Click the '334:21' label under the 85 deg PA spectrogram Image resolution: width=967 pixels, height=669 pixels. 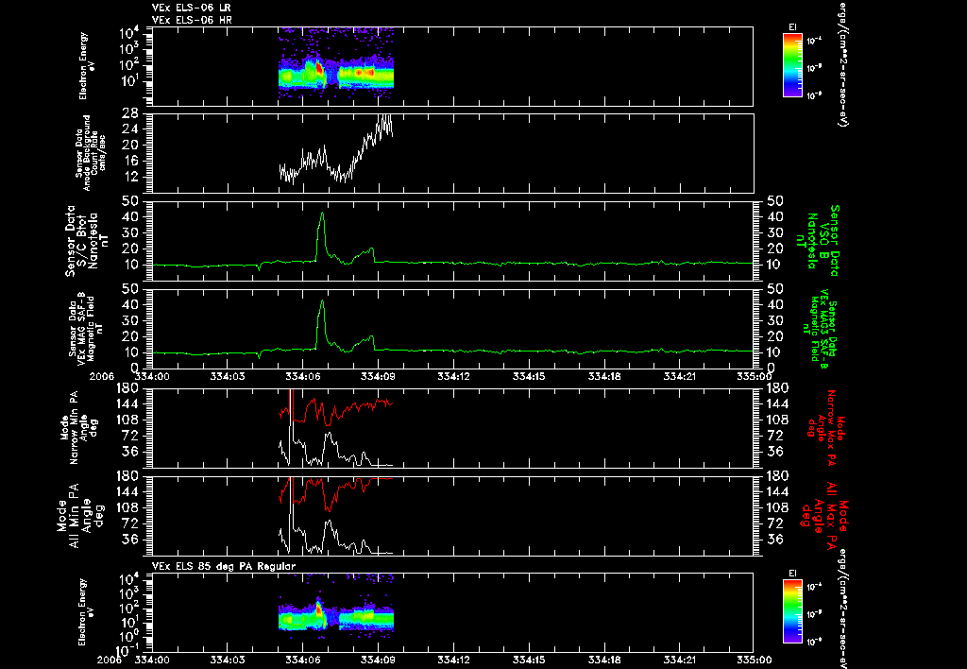680,660
